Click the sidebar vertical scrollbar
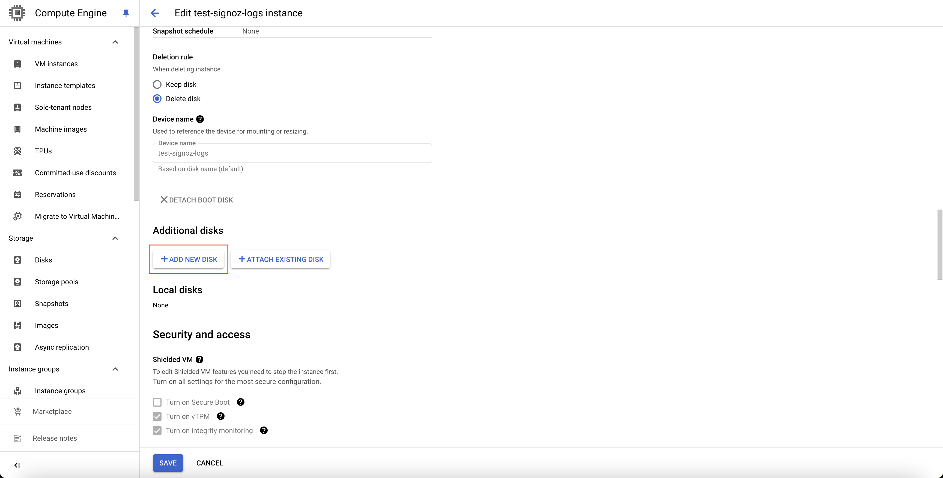943x478 pixels. (136, 114)
